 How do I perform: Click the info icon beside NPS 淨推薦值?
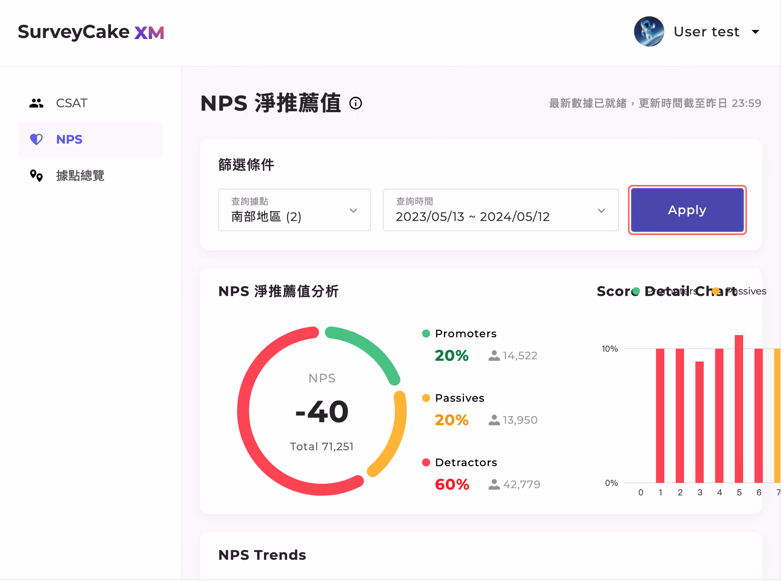click(x=356, y=103)
